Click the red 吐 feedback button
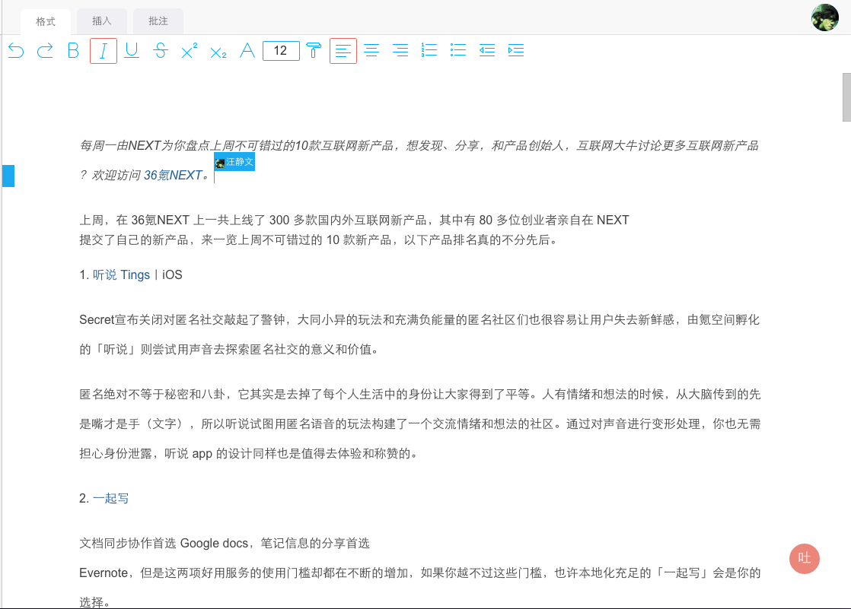This screenshot has height=609, width=851. 805,559
